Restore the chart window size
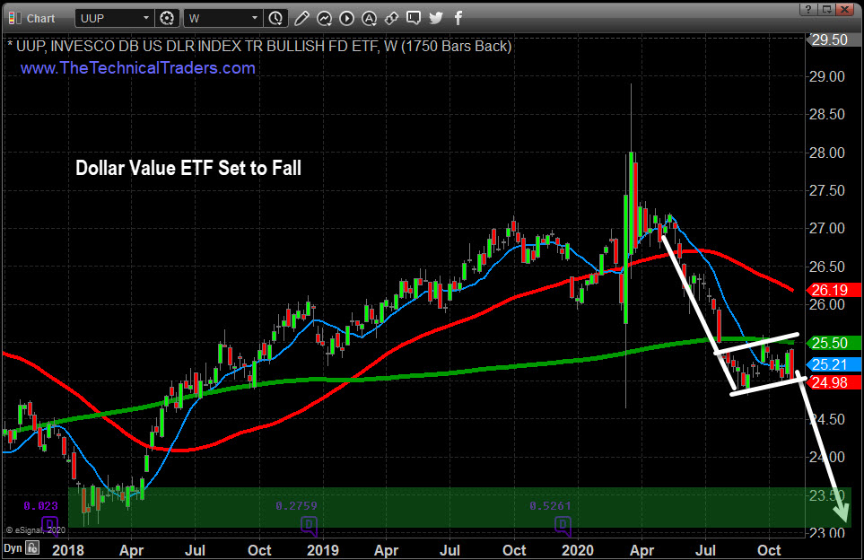 [826, 9]
